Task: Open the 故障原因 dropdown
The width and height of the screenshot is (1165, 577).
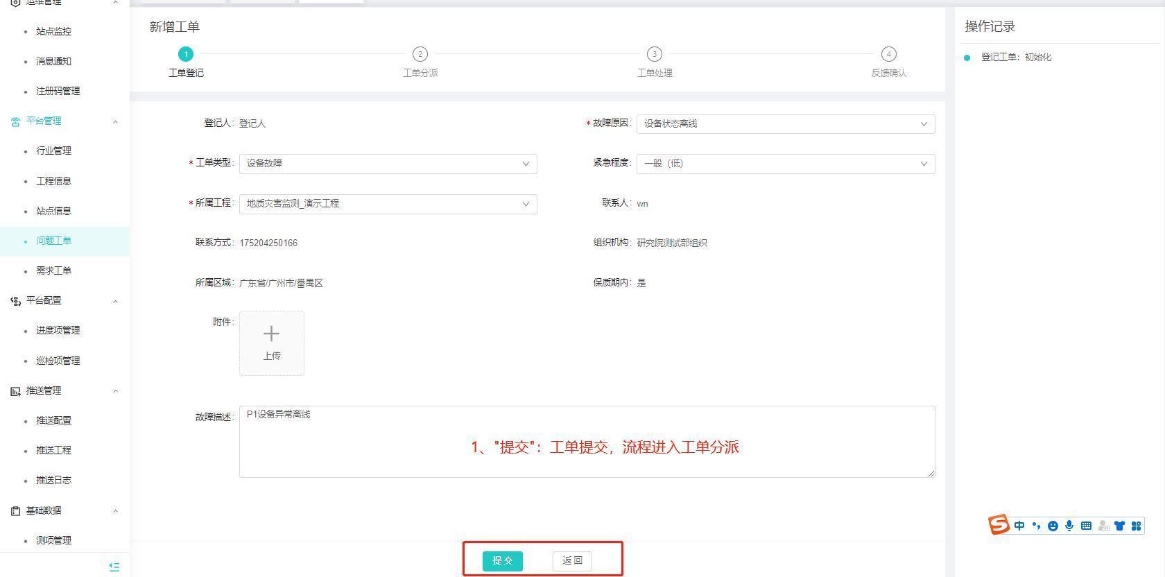Action: [785, 124]
